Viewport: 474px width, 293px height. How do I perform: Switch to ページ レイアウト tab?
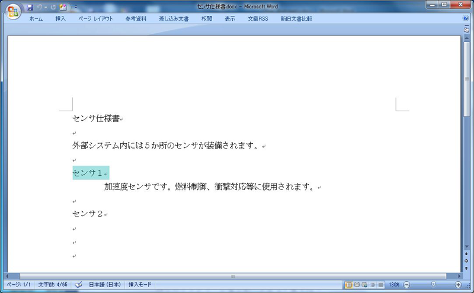(95, 19)
